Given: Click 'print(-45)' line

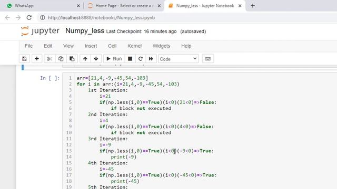Looking at the screenshot, I should click(x=125, y=181).
